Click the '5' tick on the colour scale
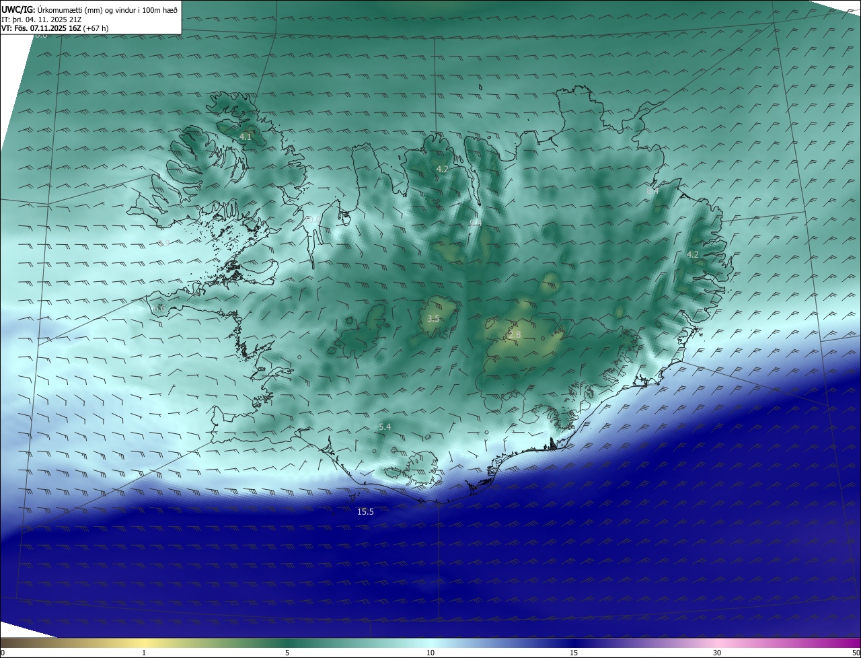Viewport: 861px width, 658px height. click(287, 653)
